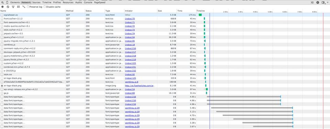This screenshot has width=330, height=129.
Task: Open the Resources tab
Action: 68,2
